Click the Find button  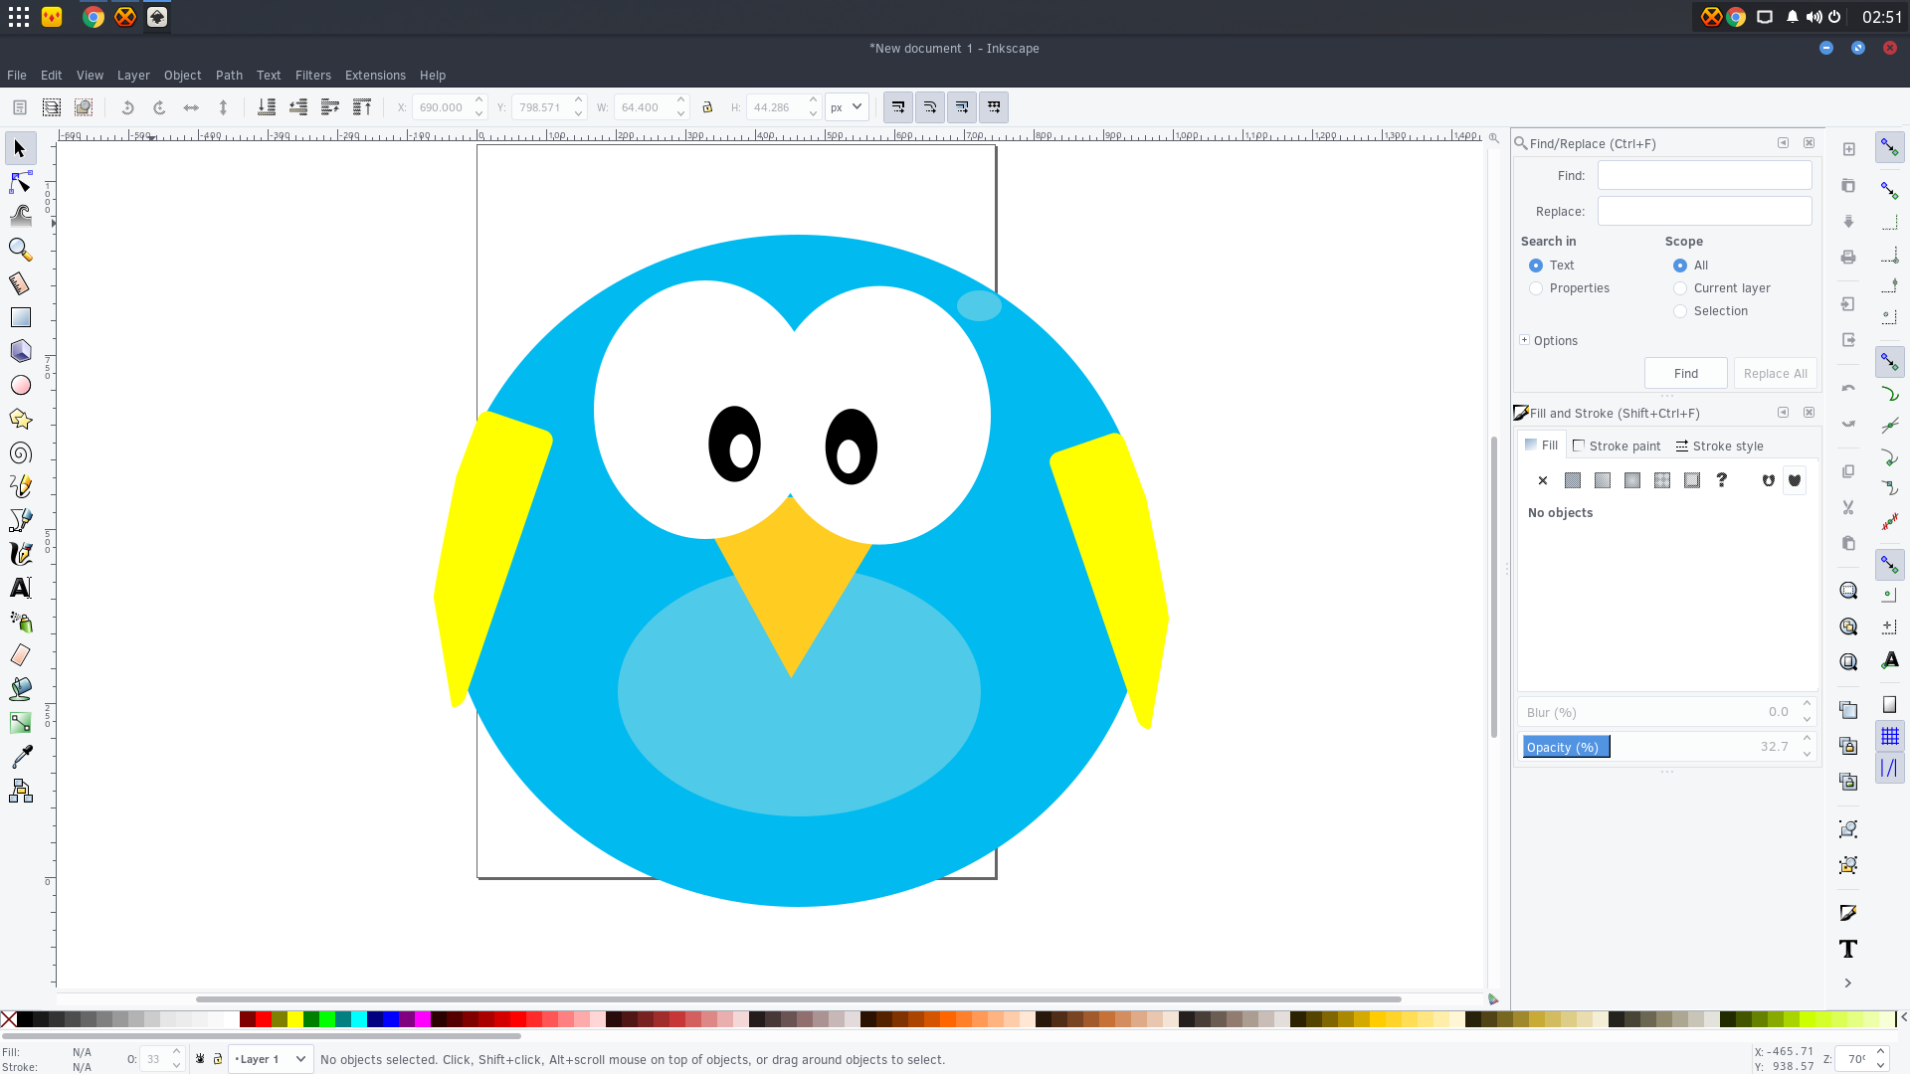(1686, 374)
